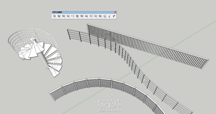This screenshot has height=114, width=216.
Task: Select the sixth vertical-baluster railing icon
Action: [x=77, y=16]
